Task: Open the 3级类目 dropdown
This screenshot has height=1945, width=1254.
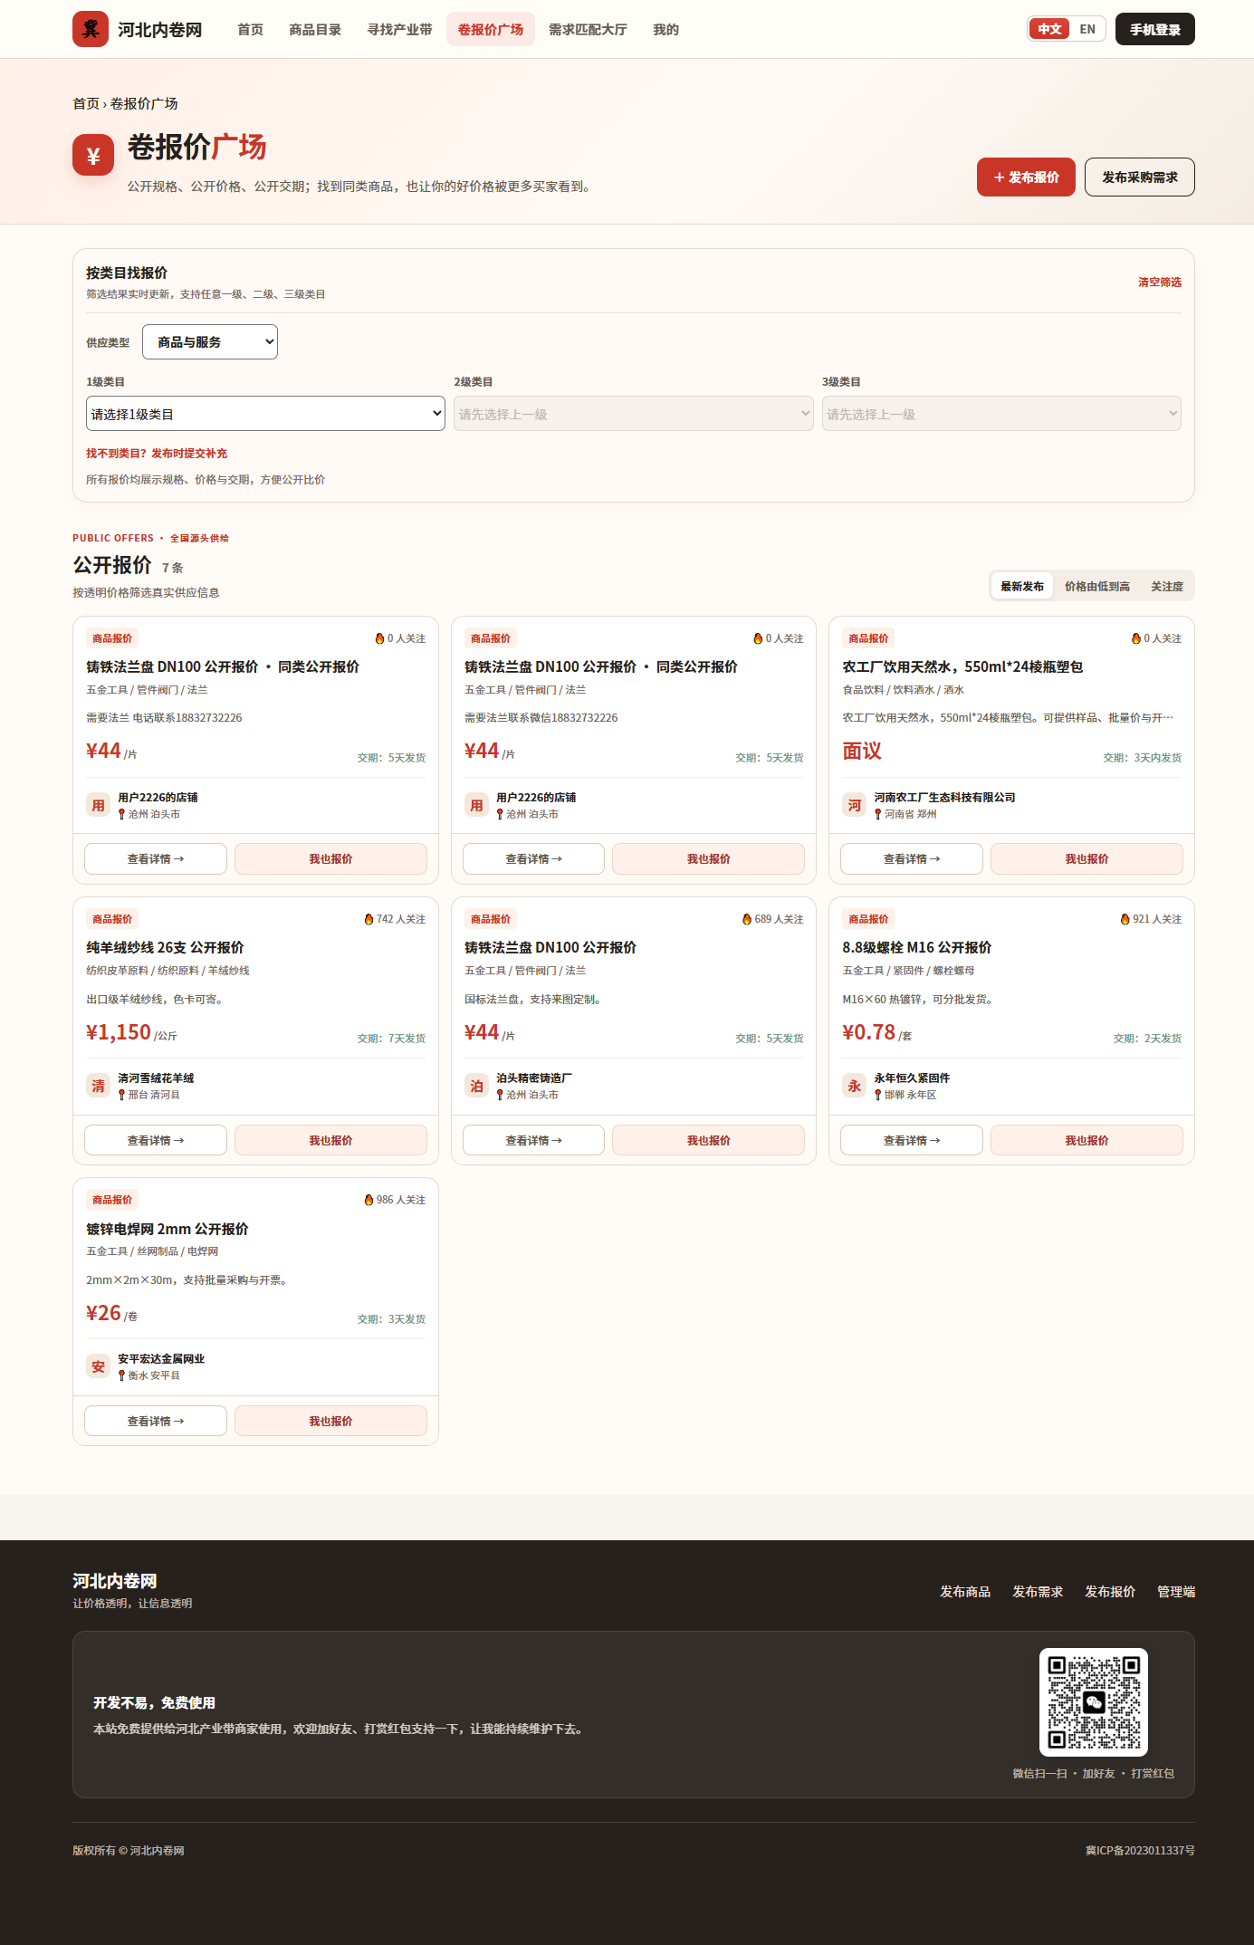Action: (1001, 414)
